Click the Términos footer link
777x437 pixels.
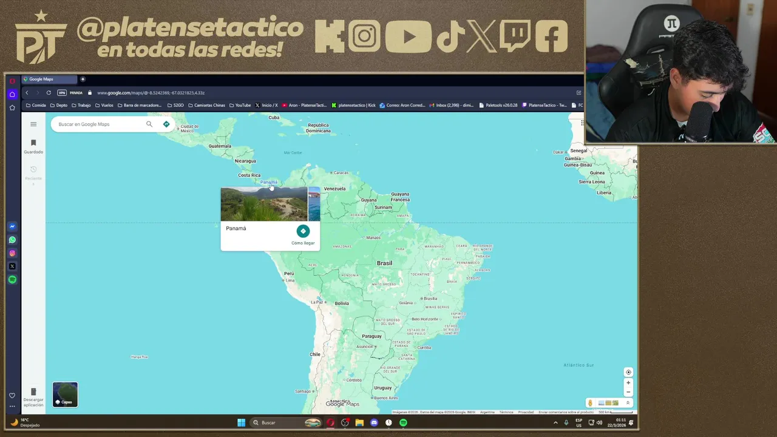click(506, 412)
